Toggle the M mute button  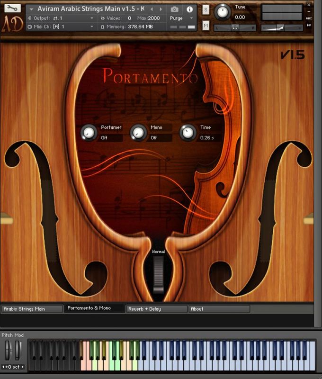[x=206, y=26]
